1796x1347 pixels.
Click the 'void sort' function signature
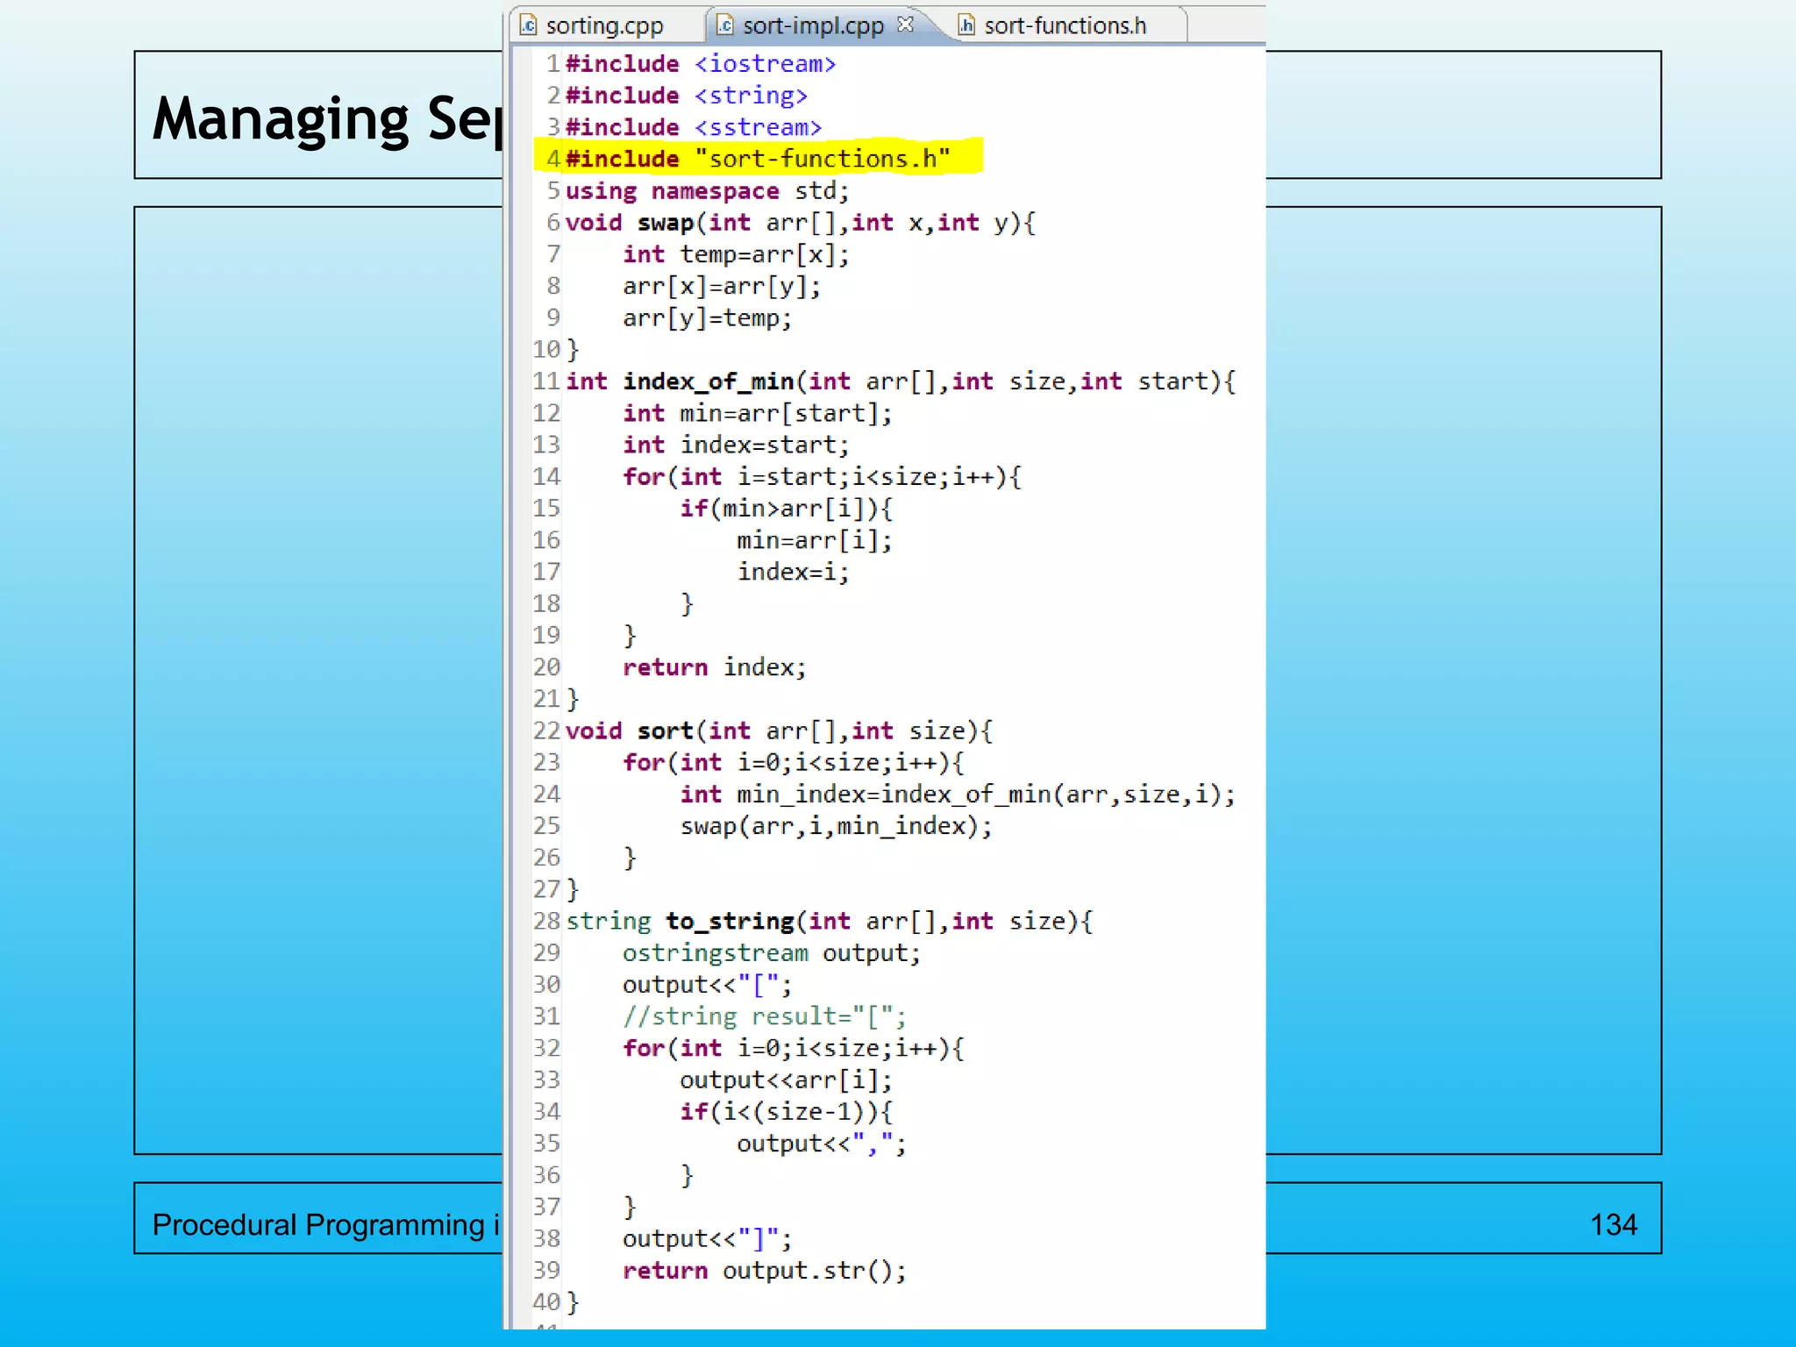point(780,731)
